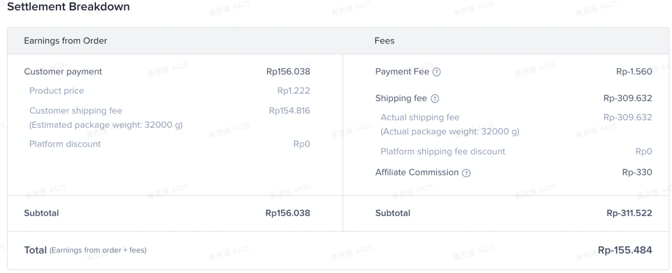
Task: Select the Earnings from Order column header
Action: (66, 41)
